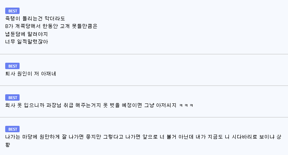Click the divider above the last BEST comment
288x155 pixels.
[144, 117]
